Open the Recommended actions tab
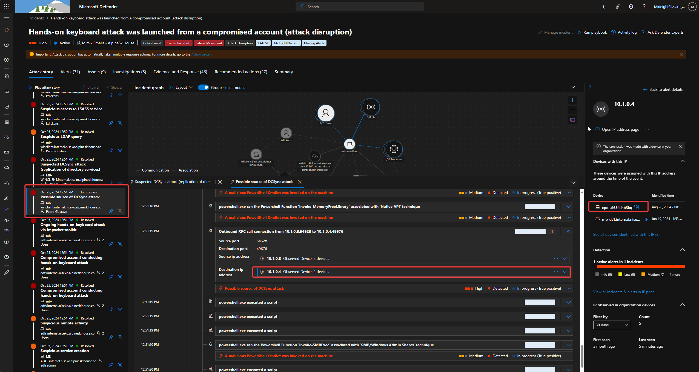The image size is (699, 372). pos(240,72)
